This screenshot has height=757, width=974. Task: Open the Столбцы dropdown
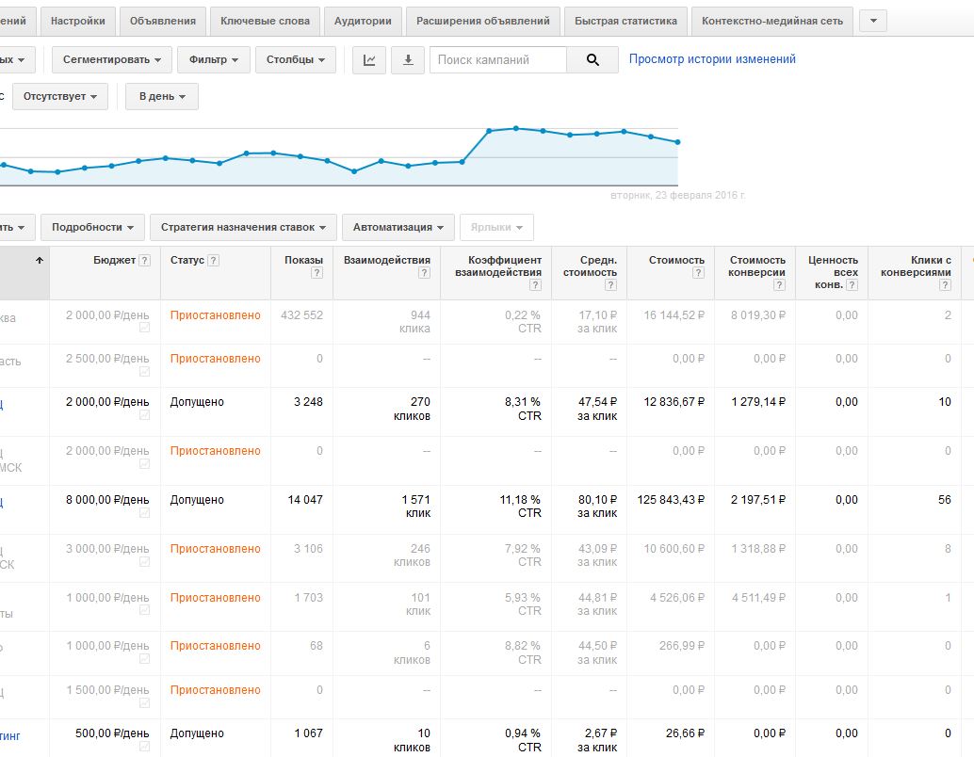(295, 60)
